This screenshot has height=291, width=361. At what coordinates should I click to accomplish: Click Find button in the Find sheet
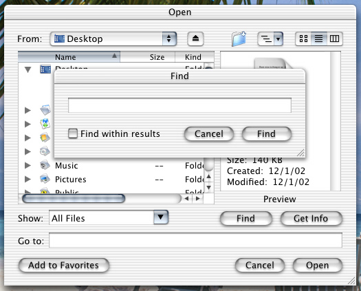coord(266,134)
